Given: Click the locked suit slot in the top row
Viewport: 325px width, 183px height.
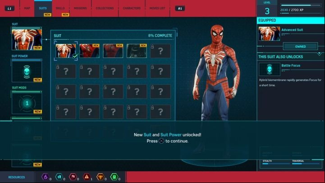Looking at the screenshot, I should pos(160,51).
